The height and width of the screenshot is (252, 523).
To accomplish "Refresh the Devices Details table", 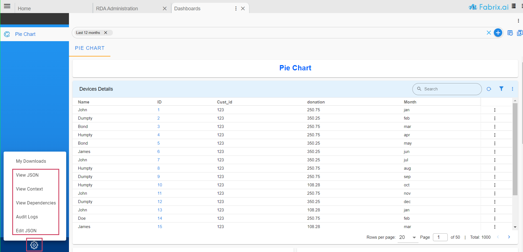I will tap(489, 89).
